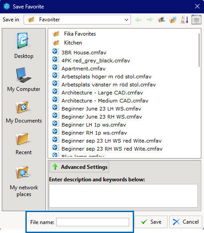Open the Fika Favorites folder
Viewport: 204px width, 233px height.
pos(74,34)
